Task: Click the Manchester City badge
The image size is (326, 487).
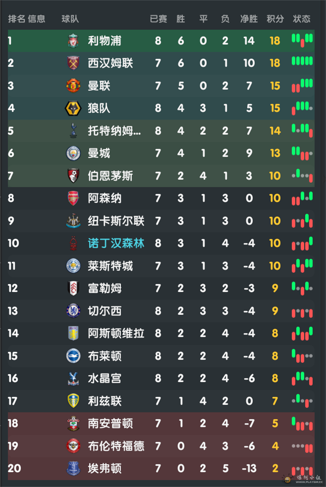Action: (x=73, y=153)
